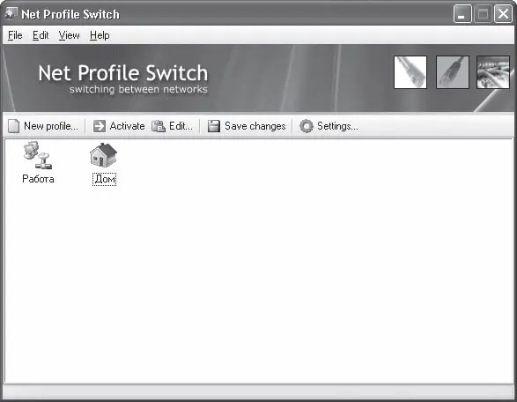Select the Дом house profile icon
517x402 pixels.
pos(104,155)
